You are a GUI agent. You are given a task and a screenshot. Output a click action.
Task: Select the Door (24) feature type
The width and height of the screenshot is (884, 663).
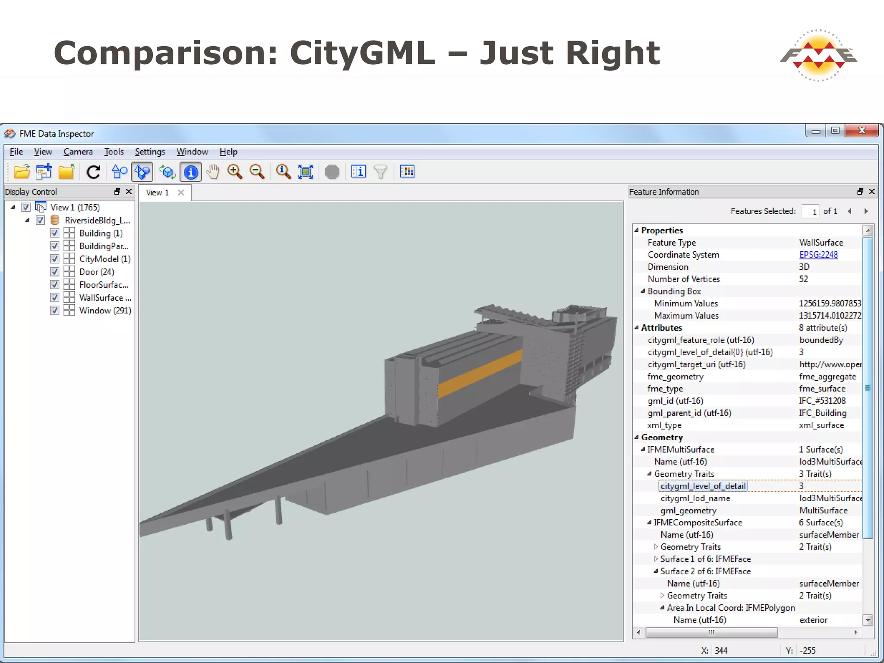[x=97, y=272]
